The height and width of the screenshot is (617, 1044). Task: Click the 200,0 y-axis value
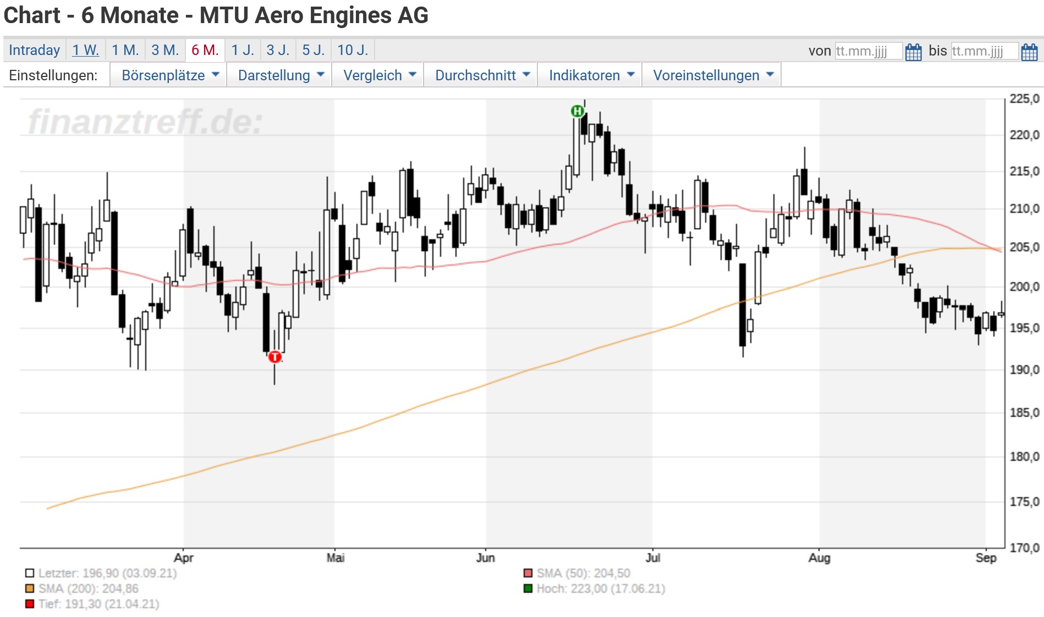tap(1025, 287)
